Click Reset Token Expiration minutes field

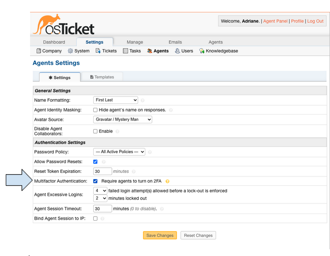coord(102,172)
